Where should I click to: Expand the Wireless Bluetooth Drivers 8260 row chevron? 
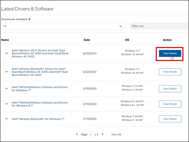click(6, 72)
